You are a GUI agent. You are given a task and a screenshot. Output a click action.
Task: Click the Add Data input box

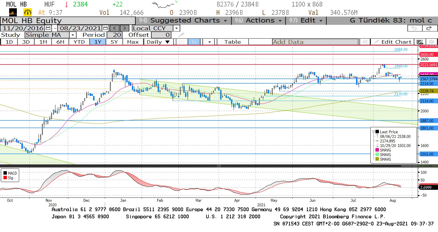coord(315,42)
